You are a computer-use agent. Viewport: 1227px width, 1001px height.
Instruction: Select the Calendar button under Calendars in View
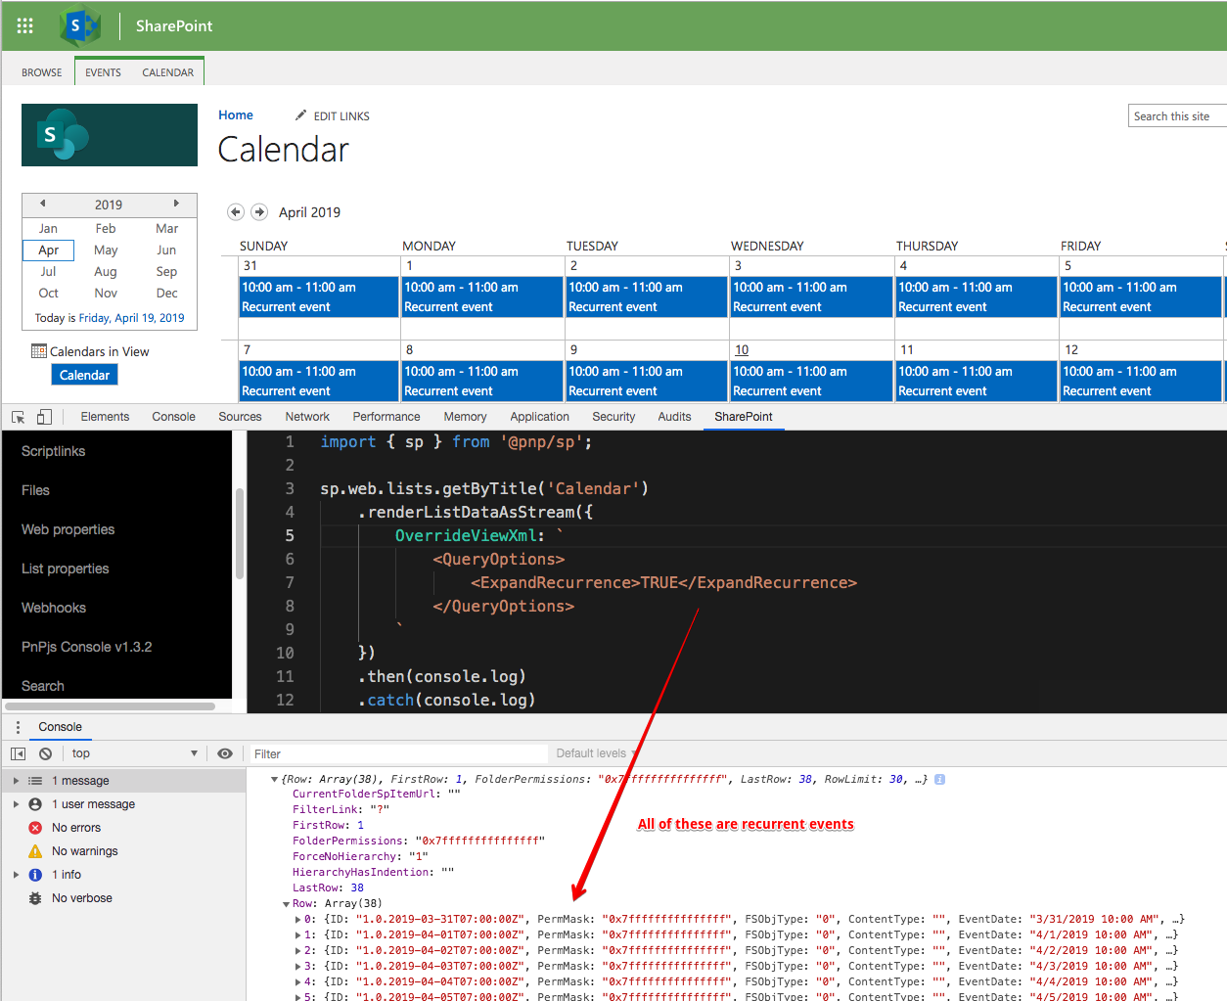[x=84, y=375]
